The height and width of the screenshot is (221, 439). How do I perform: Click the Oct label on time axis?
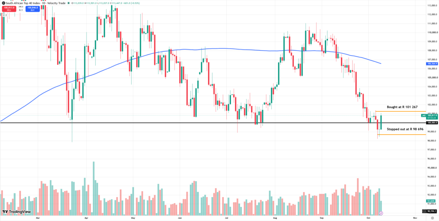[x=368, y=218]
